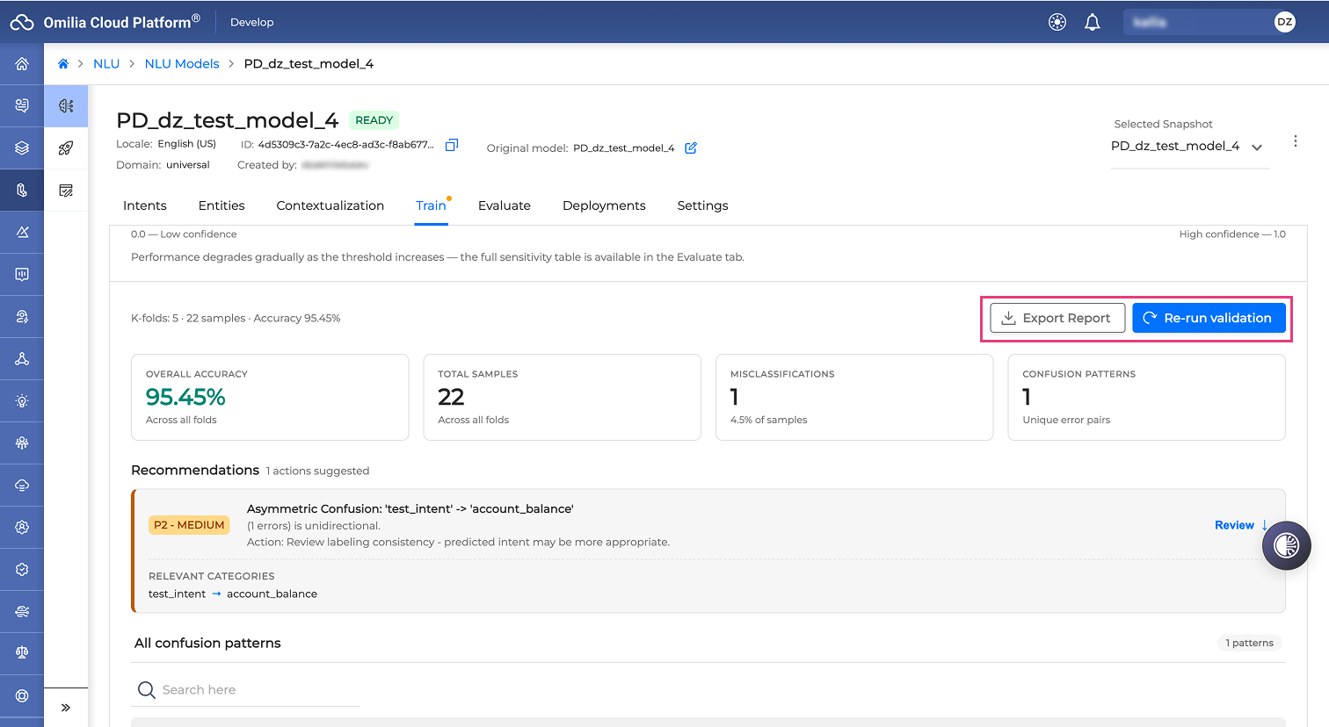Open the notifications bell icon
1329x727 pixels.
(1092, 22)
